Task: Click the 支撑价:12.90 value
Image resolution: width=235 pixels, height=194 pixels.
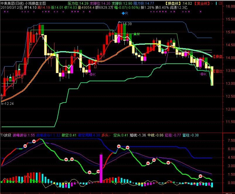Action: tap(122, 3)
